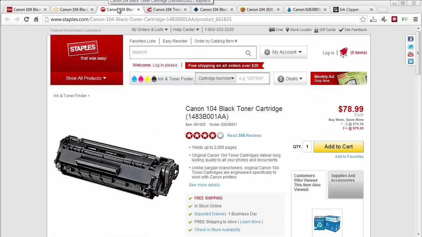Bookmark this page with the star icon
Image resolution: width=422 pixels, height=237 pixels.
click(363, 19)
